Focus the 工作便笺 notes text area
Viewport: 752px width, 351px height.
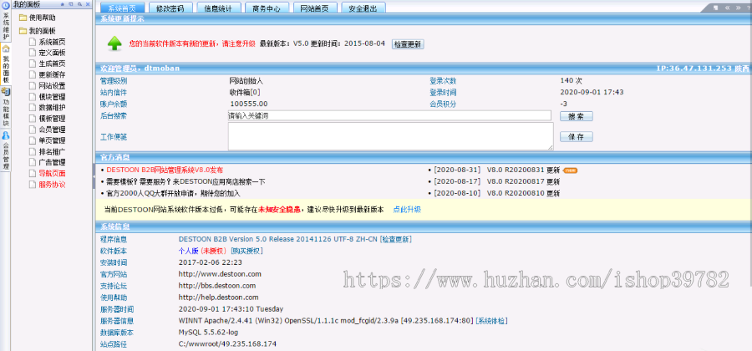pyautogui.click(x=390, y=136)
